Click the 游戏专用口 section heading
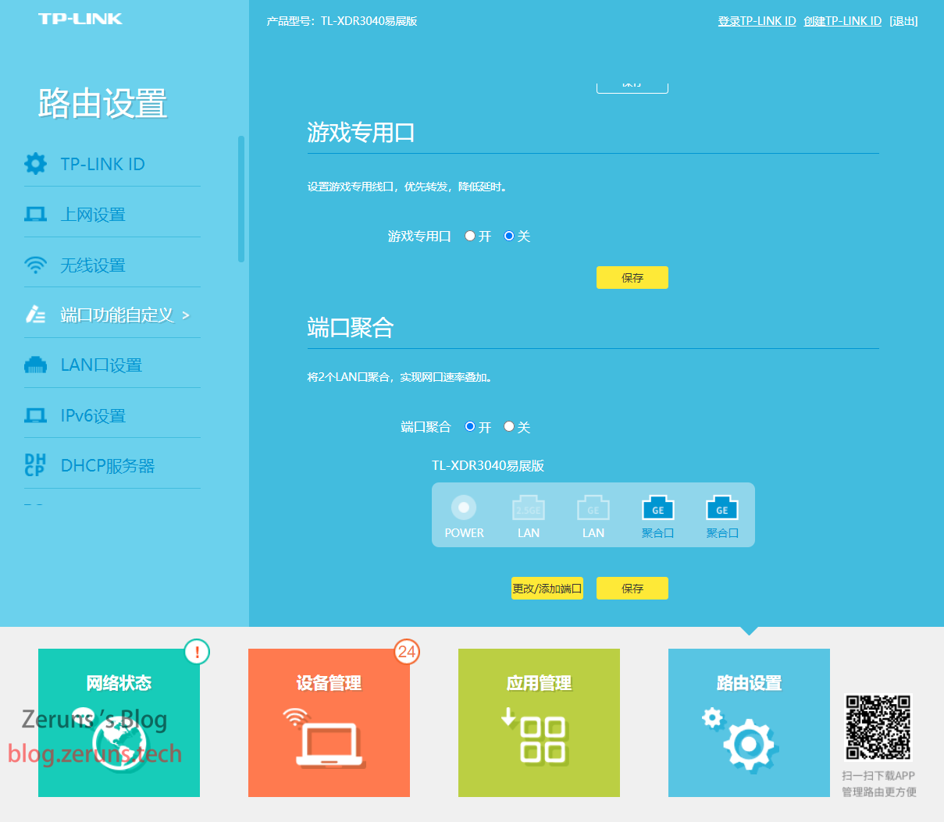The height and width of the screenshot is (822, 944). coord(361,133)
